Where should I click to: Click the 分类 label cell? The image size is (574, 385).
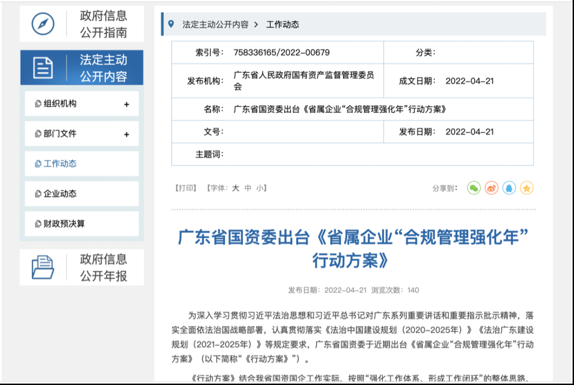425,53
